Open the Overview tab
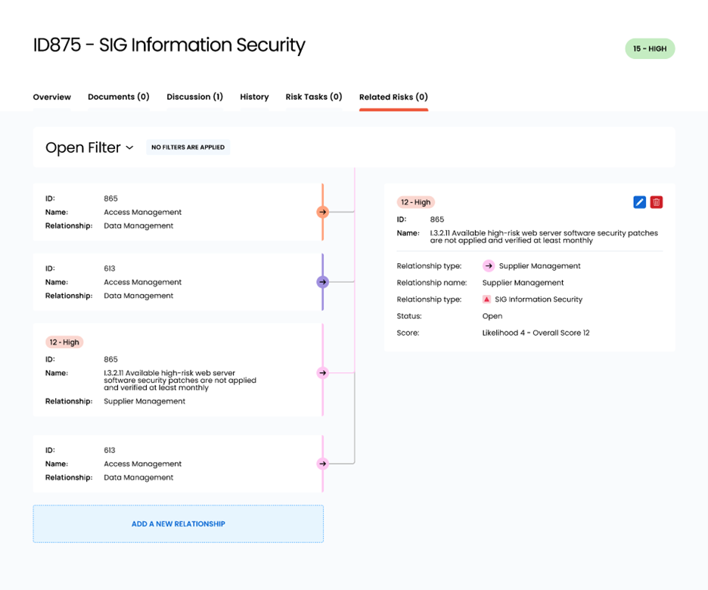708x590 pixels. click(x=52, y=97)
